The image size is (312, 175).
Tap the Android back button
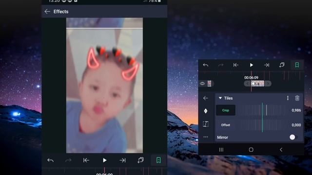[281, 150]
